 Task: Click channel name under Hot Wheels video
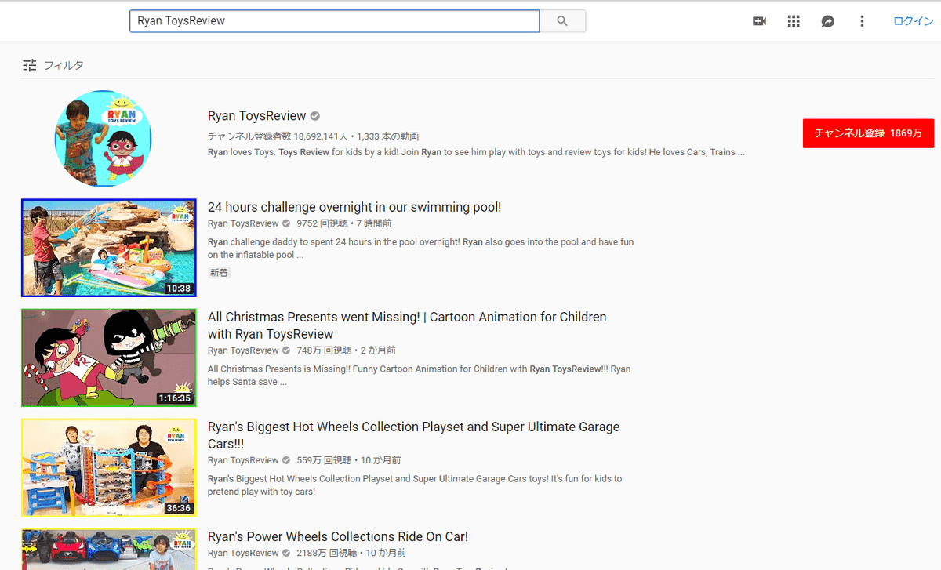tap(243, 460)
